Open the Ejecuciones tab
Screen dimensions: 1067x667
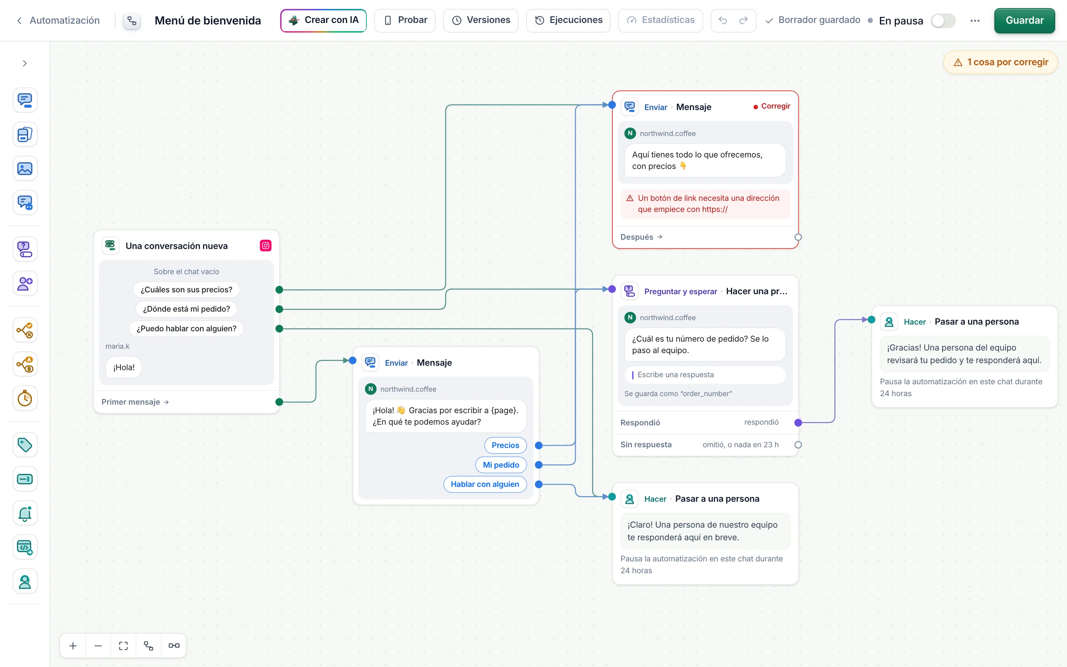pos(568,20)
